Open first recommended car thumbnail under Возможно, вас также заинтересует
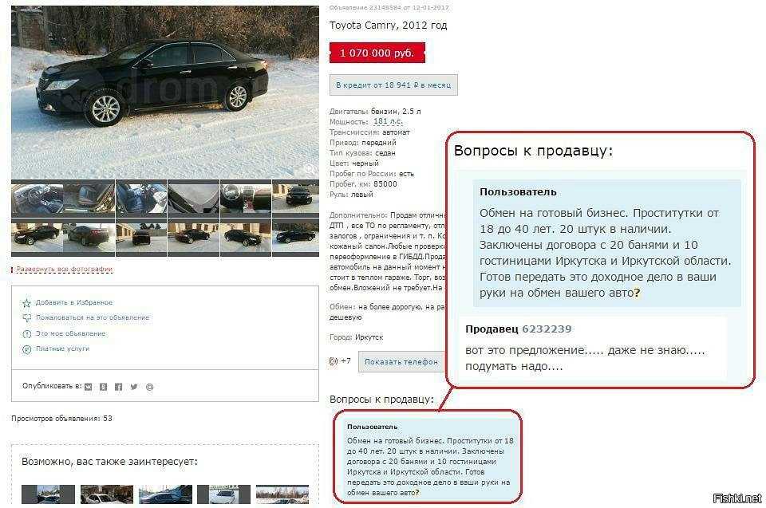 tap(48, 494)
